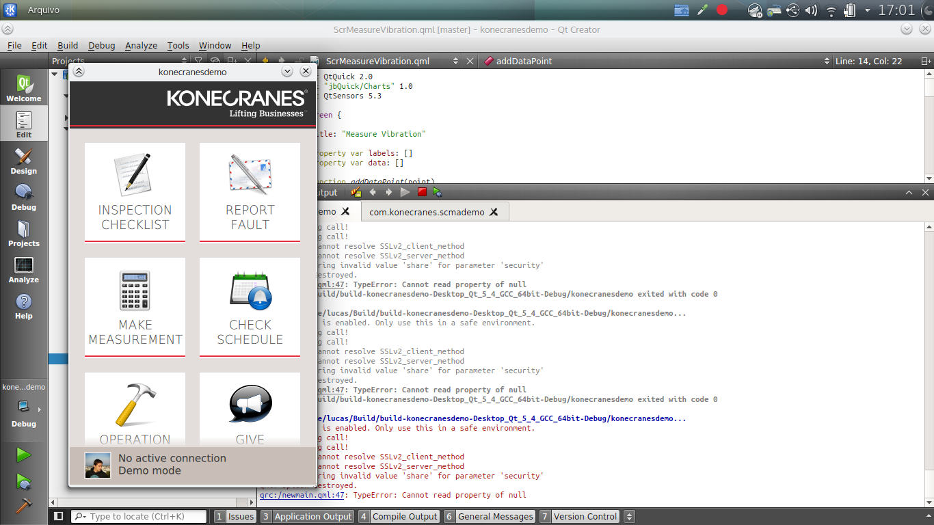
Task: Click the user avatar in konecranesdemo
Action: pyautogui.click(x=98, y=465)
